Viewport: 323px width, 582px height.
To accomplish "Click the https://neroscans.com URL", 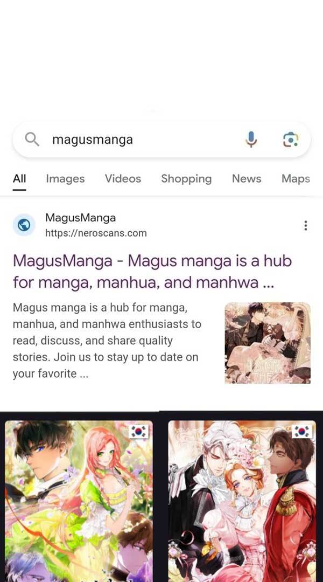I will [96, 233].
